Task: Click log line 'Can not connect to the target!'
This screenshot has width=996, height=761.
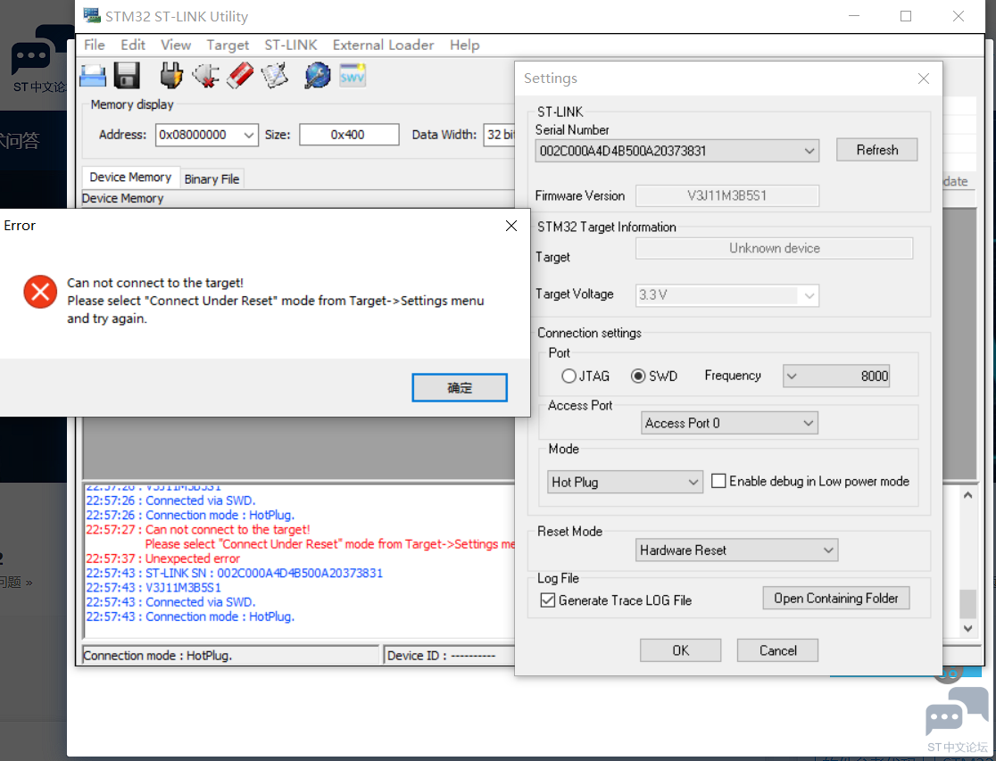Action: (198, 529)
